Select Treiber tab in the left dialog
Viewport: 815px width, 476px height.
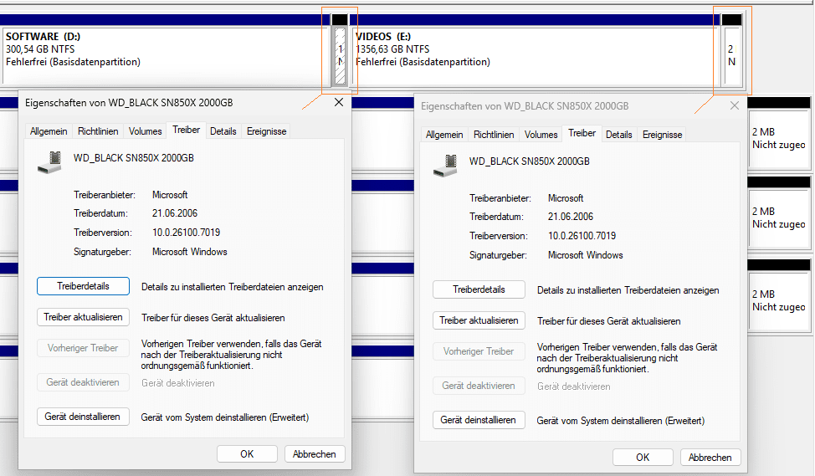coord(186,130)
